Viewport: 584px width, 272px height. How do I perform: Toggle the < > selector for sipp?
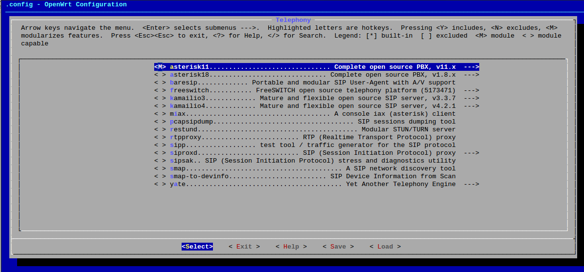[160, 145]
